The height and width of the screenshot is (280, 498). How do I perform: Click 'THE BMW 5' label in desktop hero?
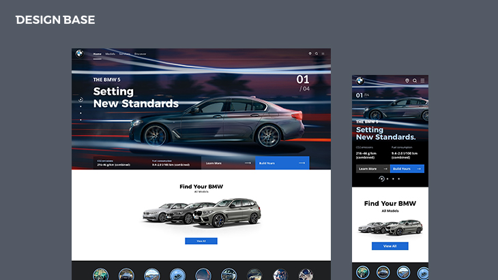click(x=106, y=80)
